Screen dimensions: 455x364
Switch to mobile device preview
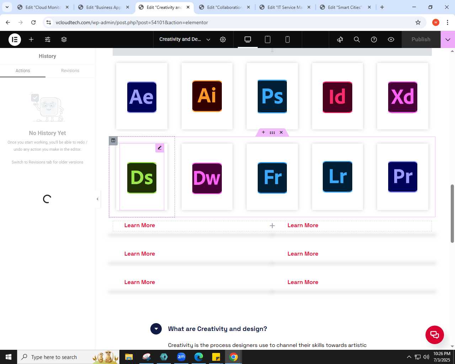288,39
